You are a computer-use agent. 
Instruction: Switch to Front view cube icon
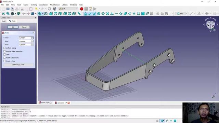[51, 14]
